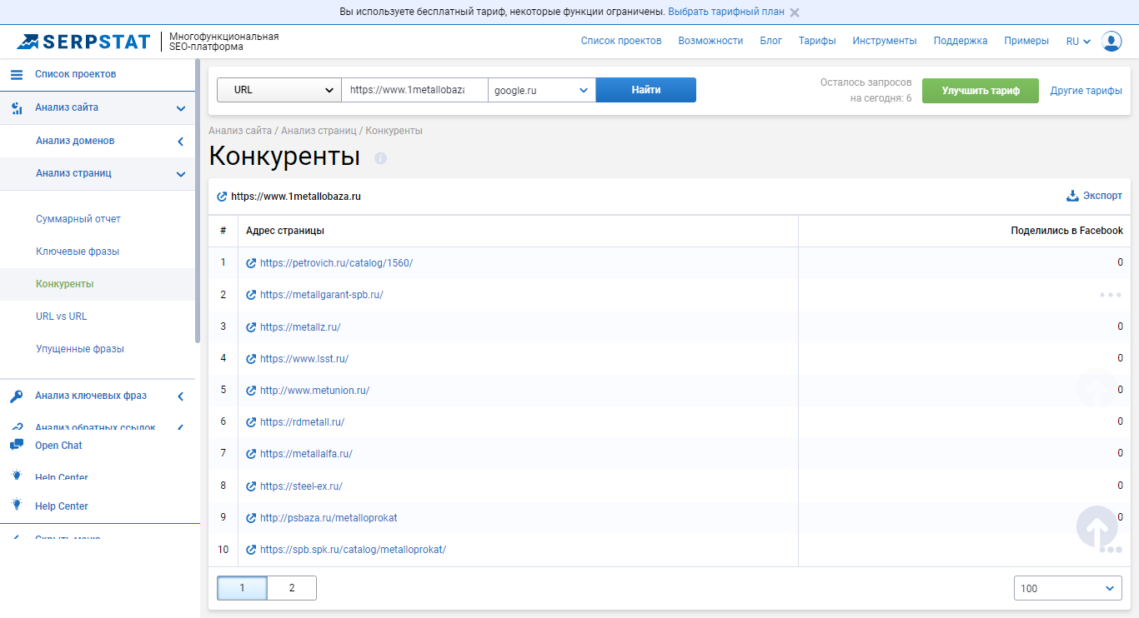Expand Анализ ключевых фраз chevron
The width and height of the screenshot is (1139, 618).
pos(181,396)
